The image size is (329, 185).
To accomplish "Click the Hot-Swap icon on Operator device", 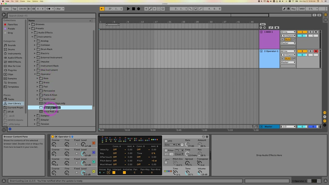I will (204, 137).
